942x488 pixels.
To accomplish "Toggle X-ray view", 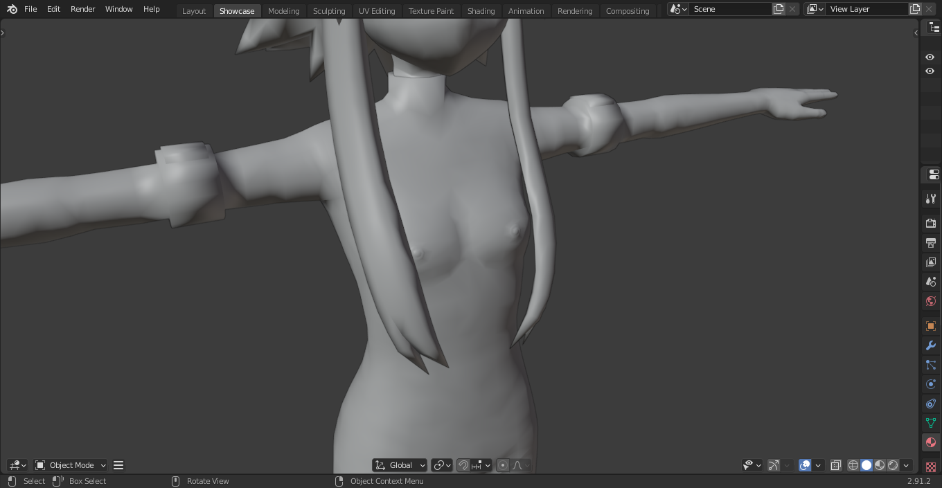I will pyautogui.click(x=836, y=465).
